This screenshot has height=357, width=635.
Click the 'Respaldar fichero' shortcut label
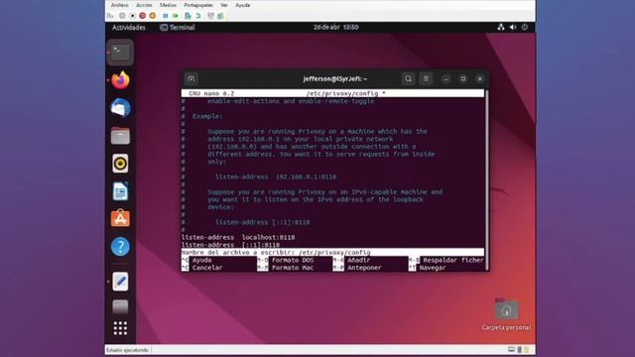click(x=453, y=260)
